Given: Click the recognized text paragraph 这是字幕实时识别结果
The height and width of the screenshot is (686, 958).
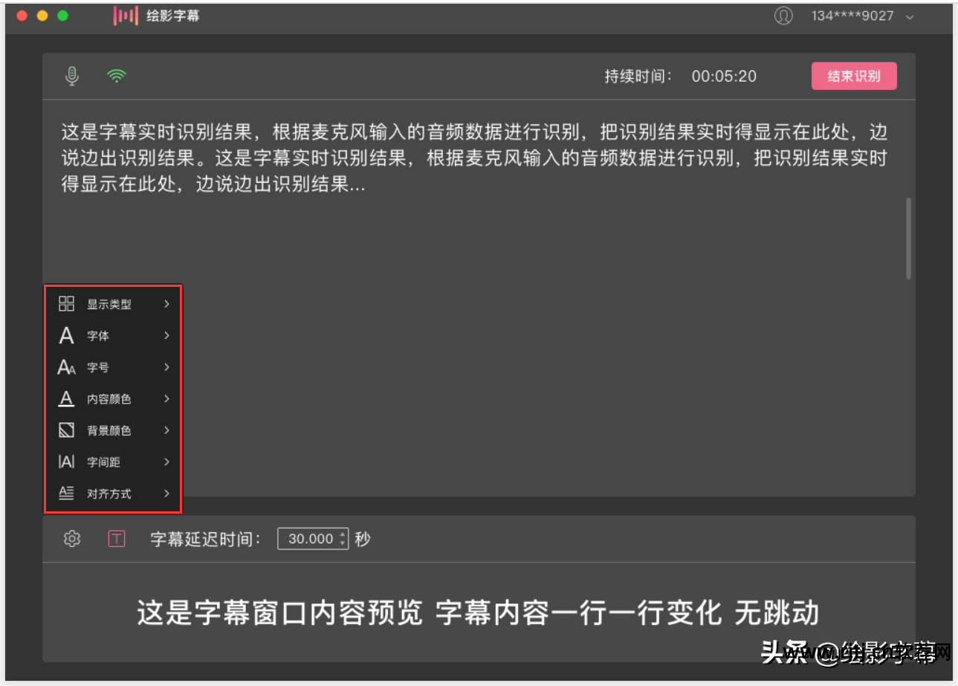Looking at the screenshot, I should (x=474, y=159).
